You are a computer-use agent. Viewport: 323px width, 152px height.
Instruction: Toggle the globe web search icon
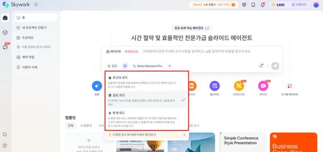coord(125,66)
